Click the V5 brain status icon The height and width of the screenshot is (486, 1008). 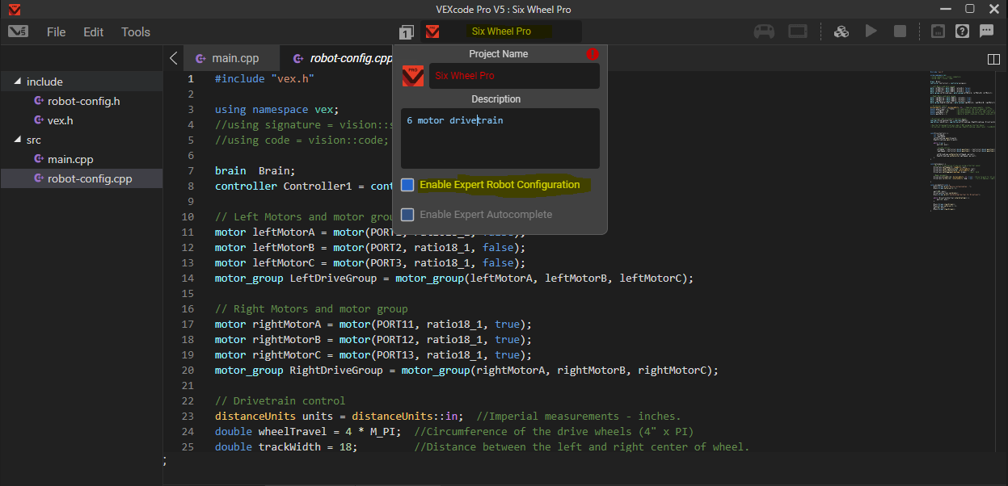tap(798, 31)
